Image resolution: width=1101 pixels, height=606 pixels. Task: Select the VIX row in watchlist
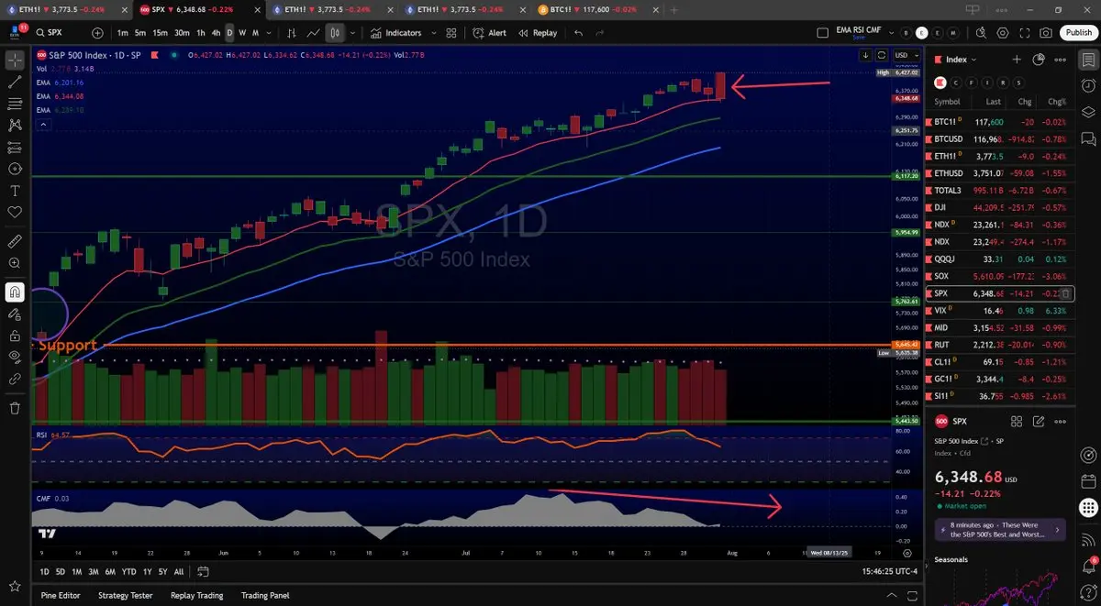1000,311
